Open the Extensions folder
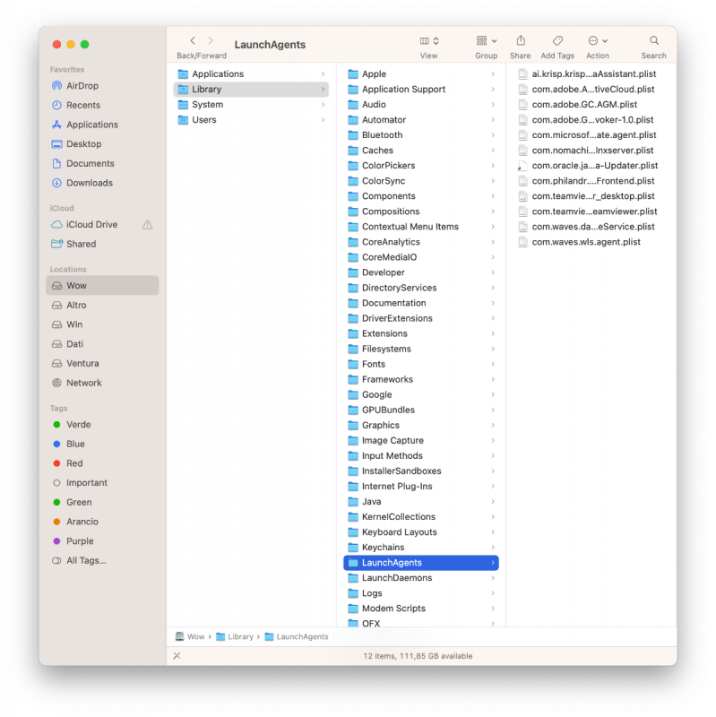The height and width of the screenshot is (717, 716). (x=420, y=333)
